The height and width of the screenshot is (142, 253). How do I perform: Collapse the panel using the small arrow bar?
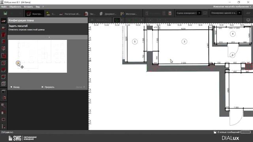click(x=48, y=37)
